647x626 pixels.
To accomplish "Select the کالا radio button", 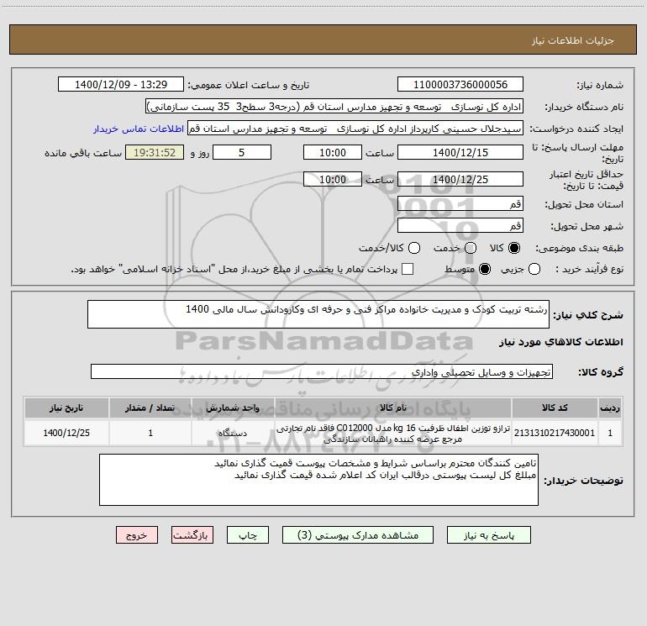I will pos(514,248).
